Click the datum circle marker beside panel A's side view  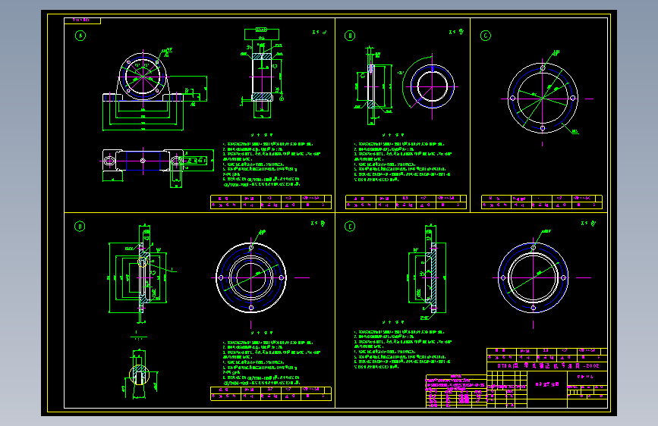click(x=282, y=99)
